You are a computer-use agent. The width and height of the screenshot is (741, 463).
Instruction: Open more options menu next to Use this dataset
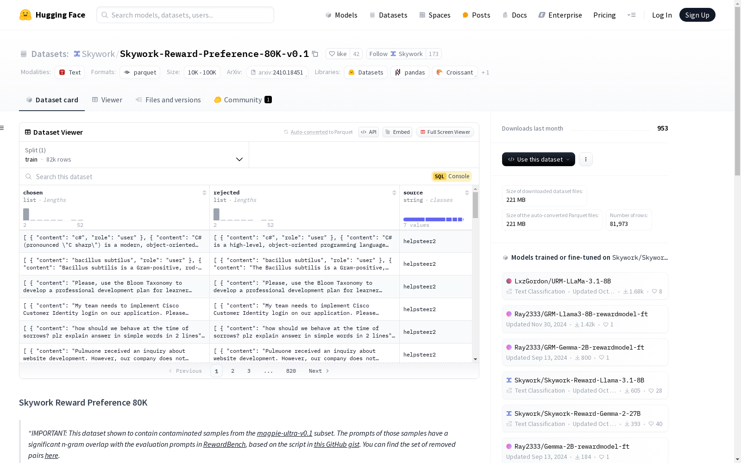[586, 159]
